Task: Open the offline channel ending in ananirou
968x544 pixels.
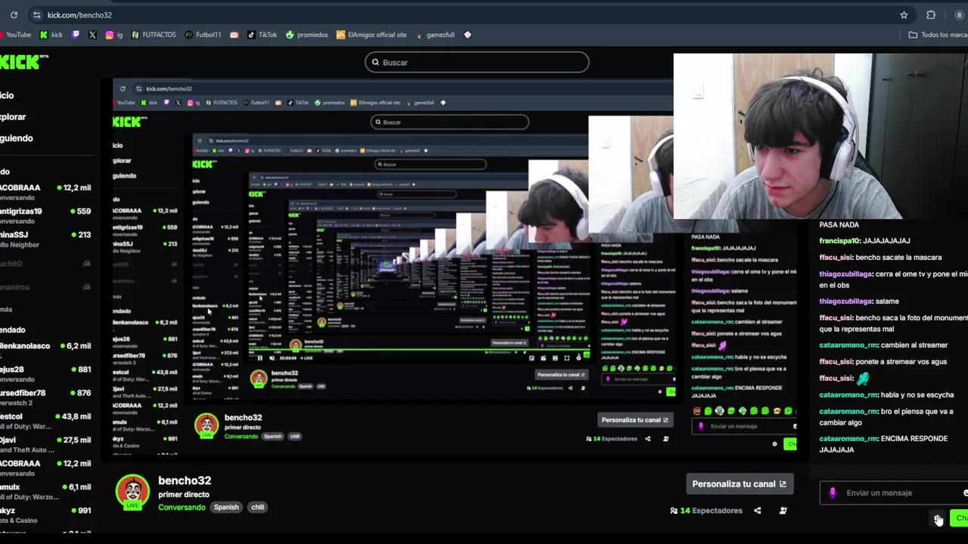Action: [x=45, y=287]
